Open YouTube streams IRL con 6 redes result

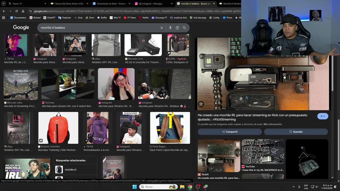click(68, 84)
